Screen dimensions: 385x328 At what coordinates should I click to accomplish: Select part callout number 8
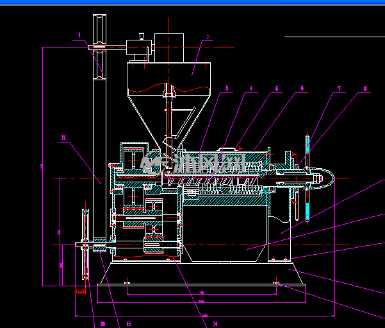coord(365,89)
